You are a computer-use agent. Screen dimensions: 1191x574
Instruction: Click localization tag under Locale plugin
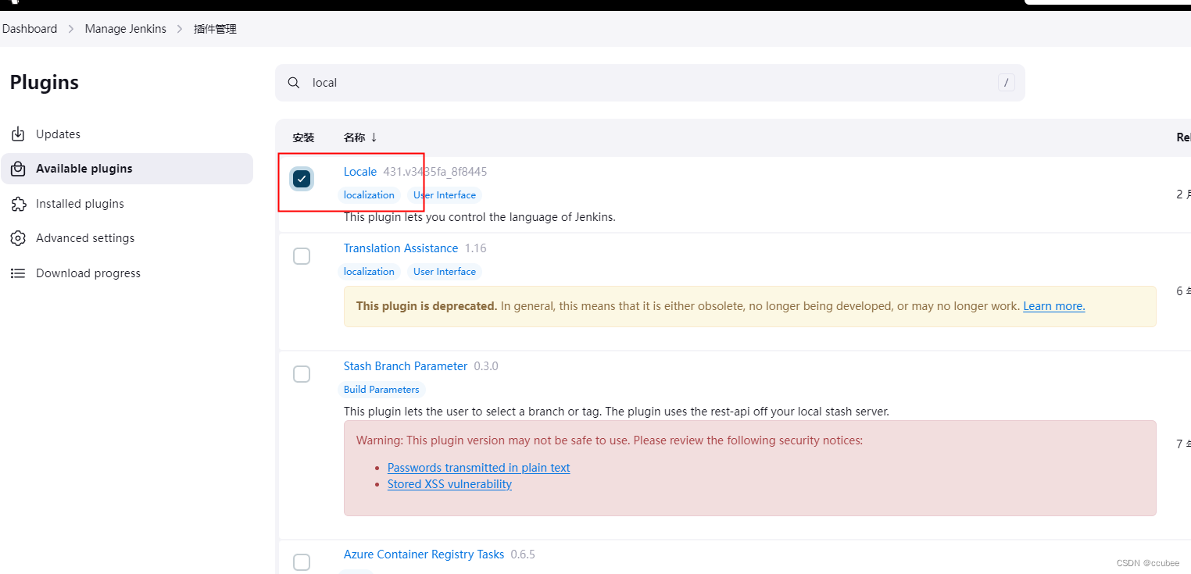[x=369, y=195]
